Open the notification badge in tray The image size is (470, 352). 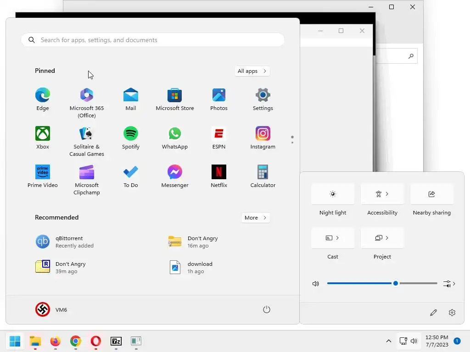tap(457, 341)
